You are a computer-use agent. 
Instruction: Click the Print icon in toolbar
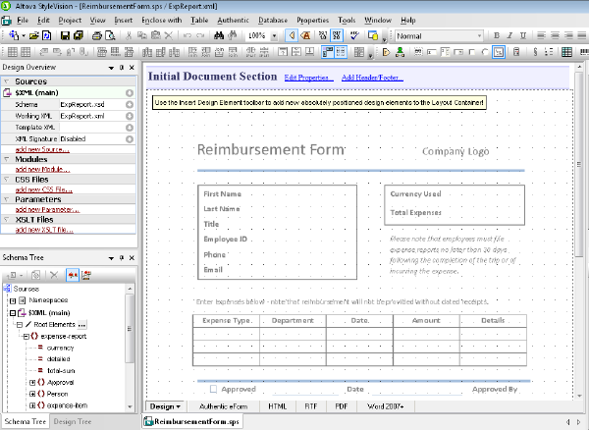pos(96,35)
